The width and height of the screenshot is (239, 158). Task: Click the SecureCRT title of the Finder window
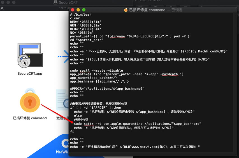pyautogui.click(x=68, y=3)
